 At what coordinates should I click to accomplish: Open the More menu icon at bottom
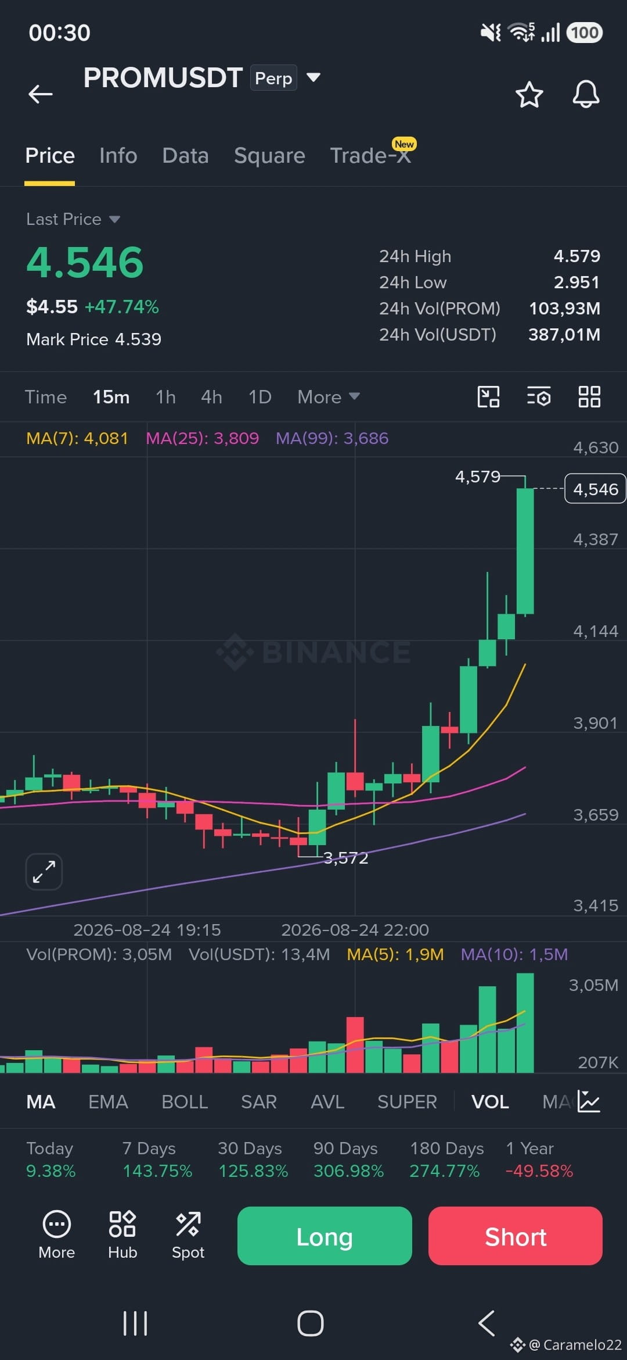click(x=57, y=1235)
